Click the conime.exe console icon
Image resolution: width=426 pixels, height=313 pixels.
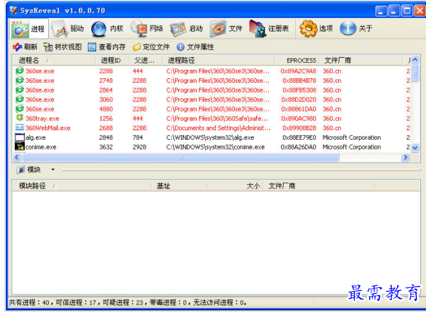[x=19, y=147]
